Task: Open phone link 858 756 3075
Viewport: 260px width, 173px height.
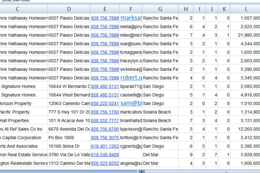Action: pos(105,138)
